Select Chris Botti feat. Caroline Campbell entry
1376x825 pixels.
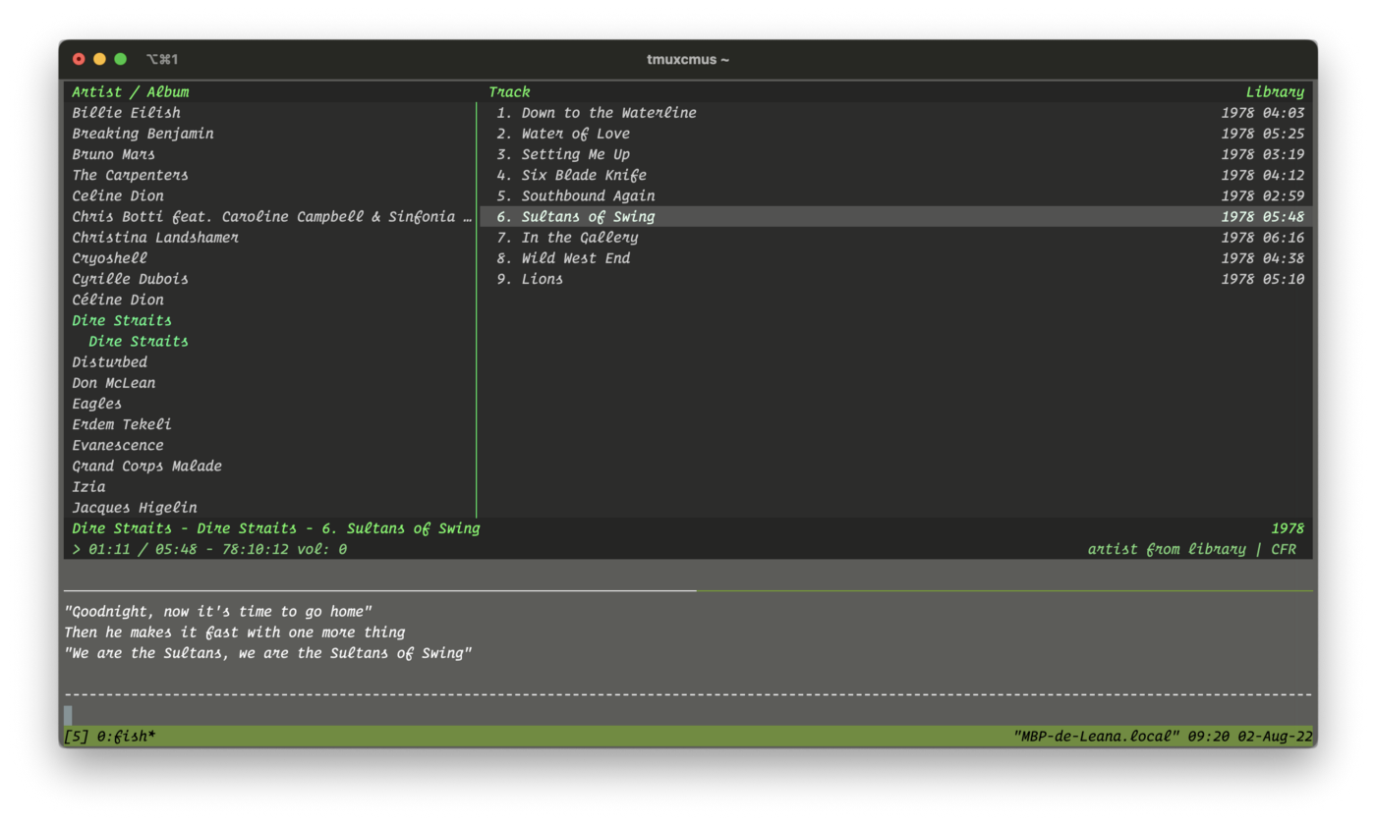click(x=272, y=216)
